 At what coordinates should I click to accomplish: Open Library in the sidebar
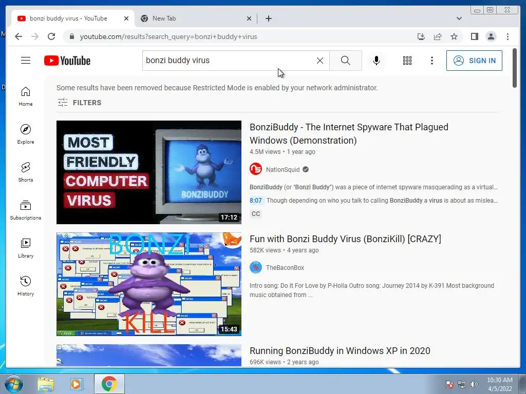(x=26, y=248)
